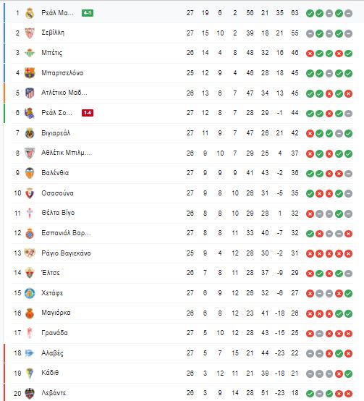This screenshot has width=364, height=401.
Task: Click Cádiz's last green win indicator
Action: click(x=348, y=373)
